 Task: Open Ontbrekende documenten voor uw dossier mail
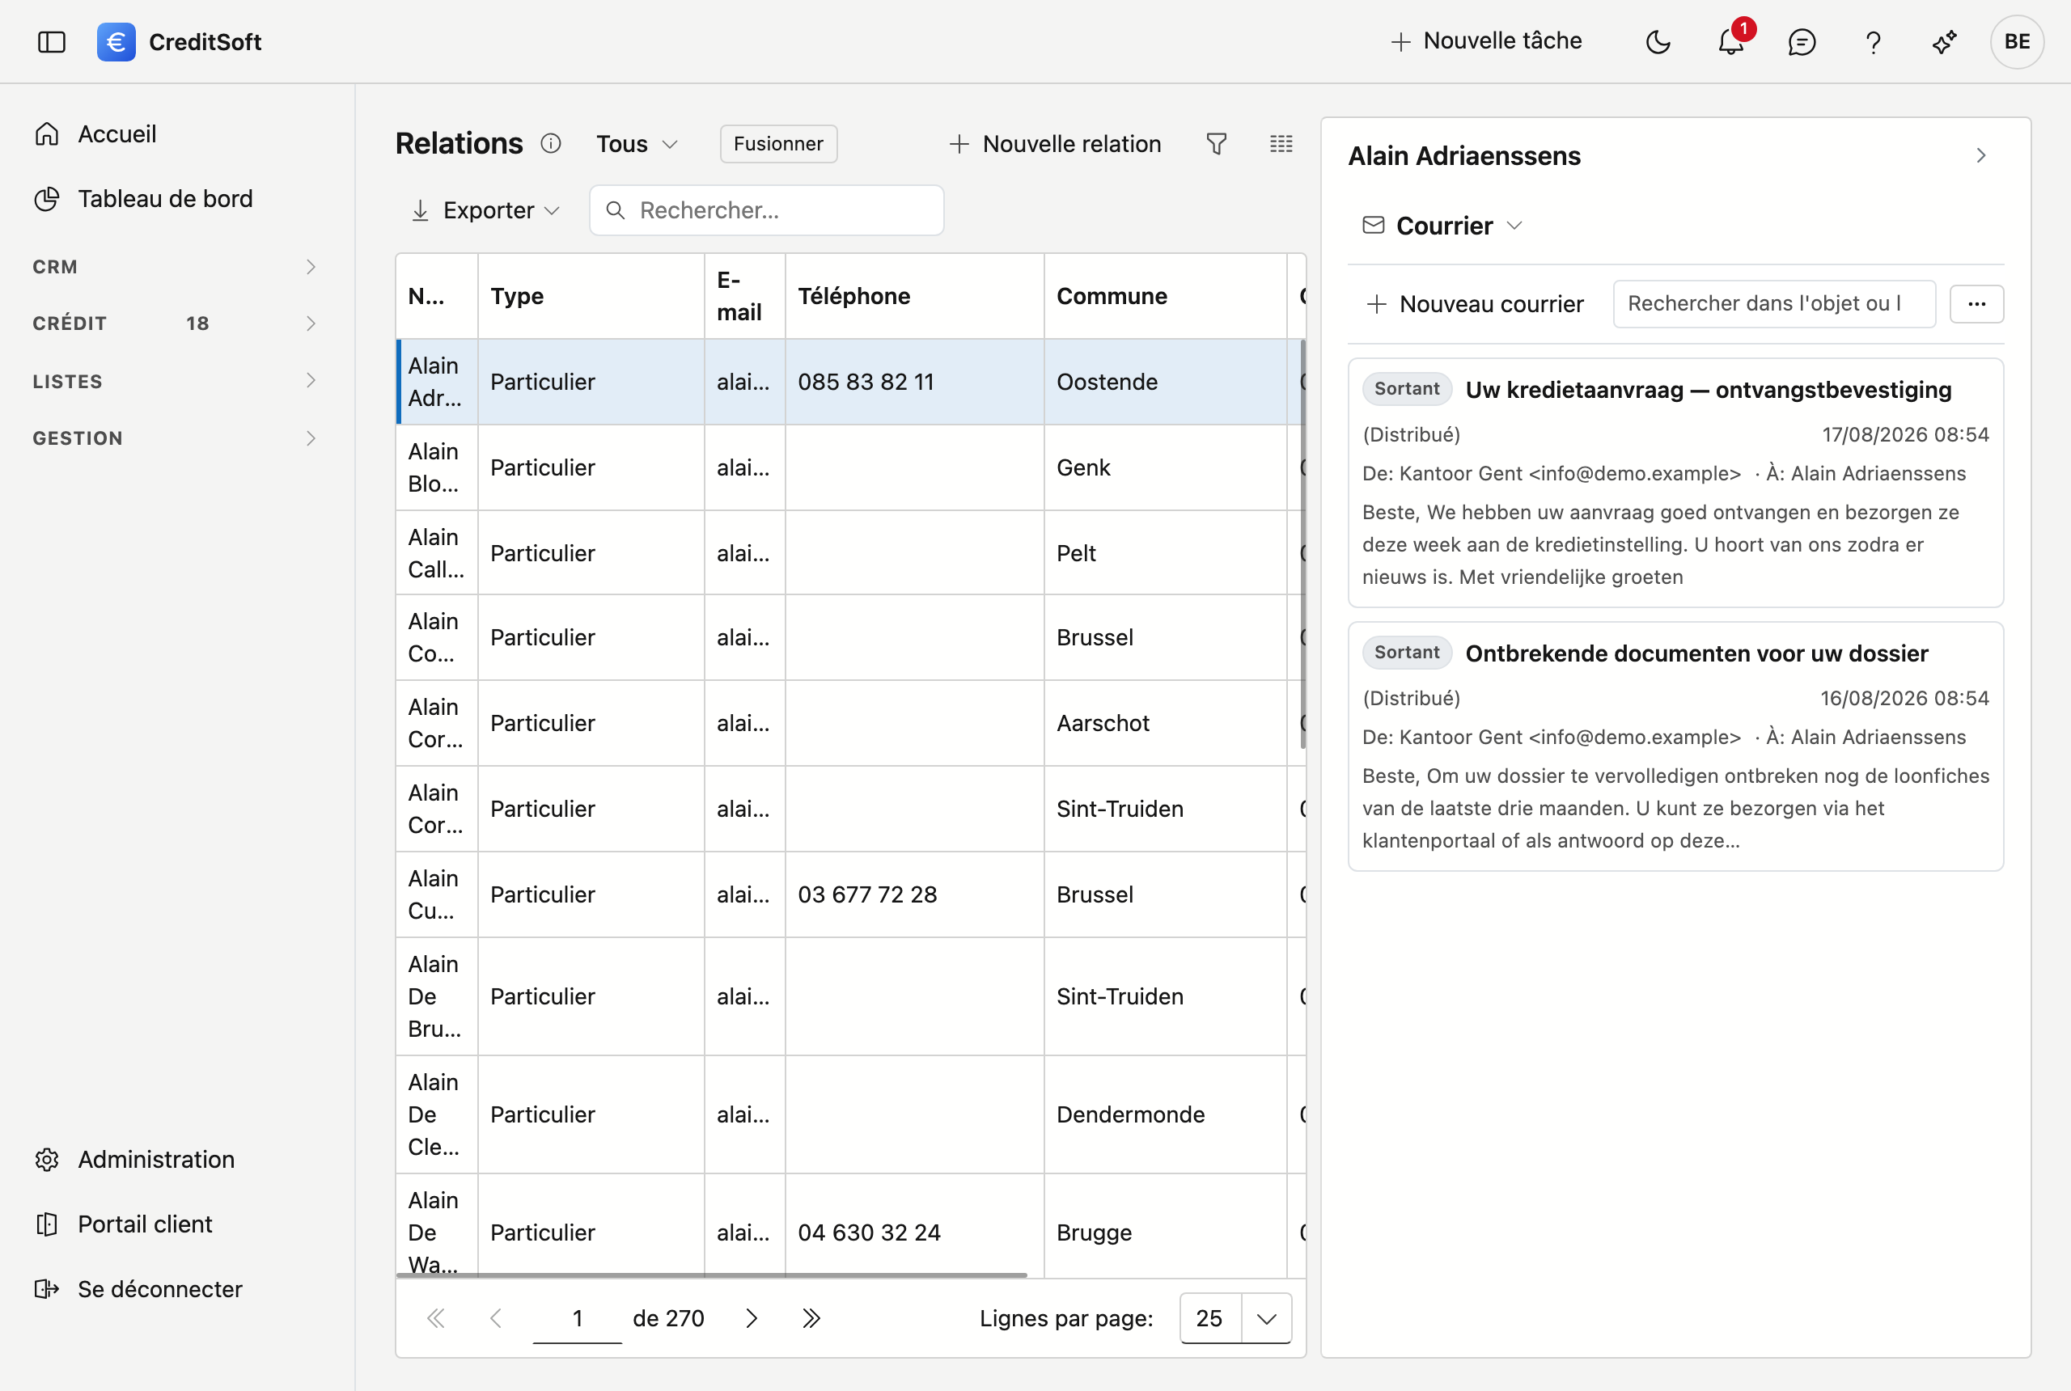pos(1675,746)
